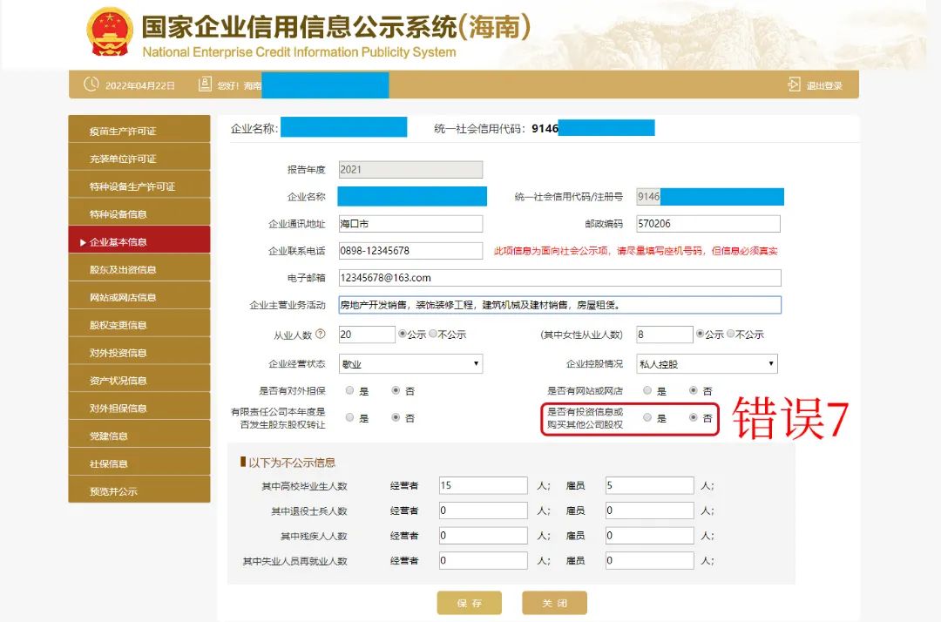Click the national emblem logo
Image resolution: width=941 pixels, height=622 pixels.
109,32
